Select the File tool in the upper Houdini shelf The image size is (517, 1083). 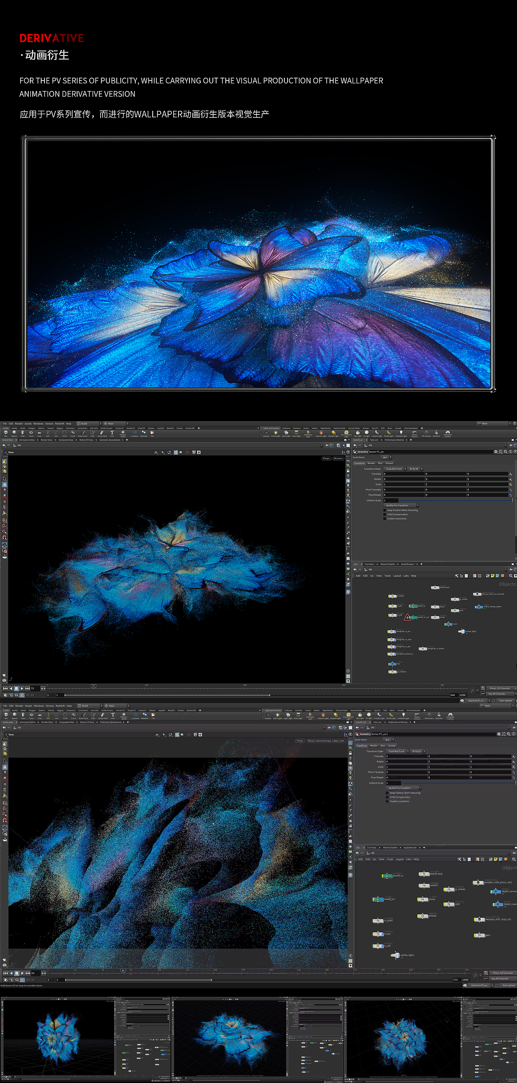tap(152, 433)
